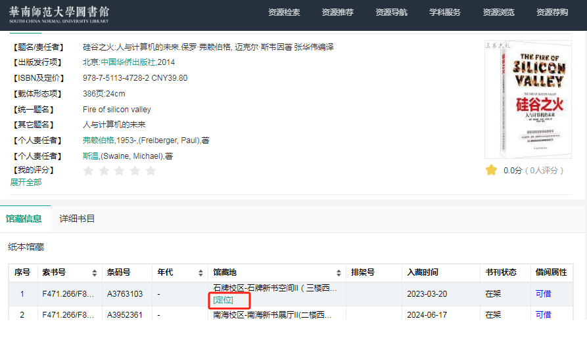This screenshot has height=340, width=587.
Task: Select the fifth rating star
Action: click(x=151, y=171)
